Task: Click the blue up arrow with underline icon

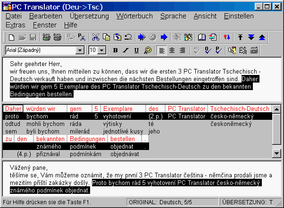Action: pyautogui.click(x=262, y=37)
